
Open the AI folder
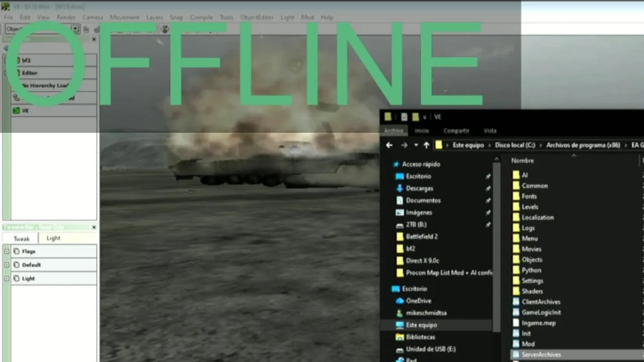pos(525,175)
